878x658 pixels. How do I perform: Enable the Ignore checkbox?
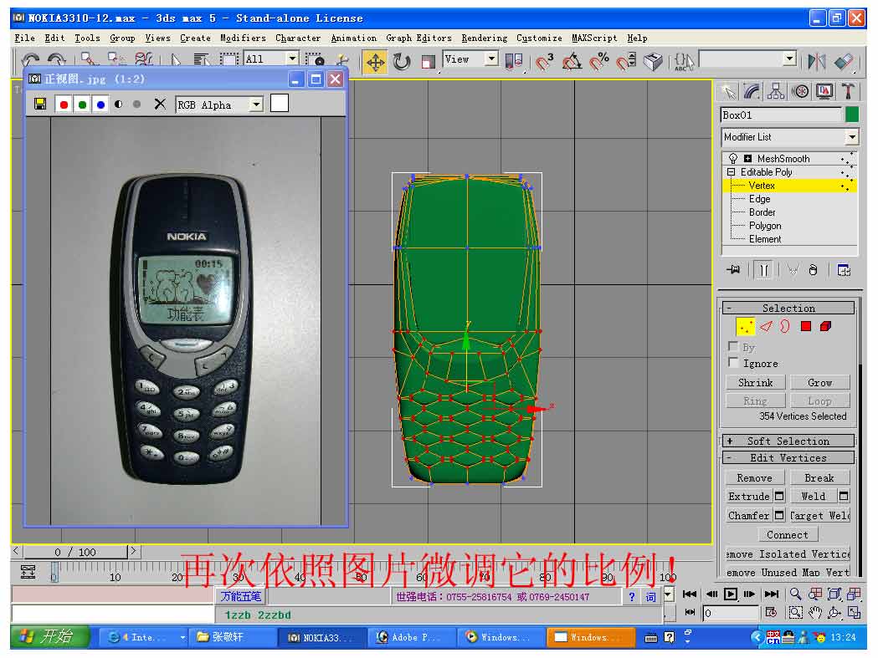pos(734,363)
